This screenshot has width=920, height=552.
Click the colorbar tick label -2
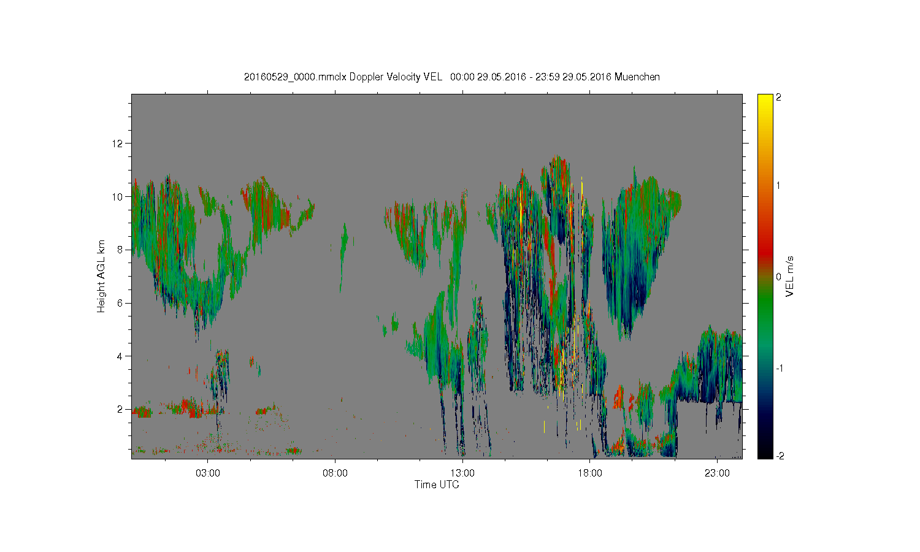780,456
